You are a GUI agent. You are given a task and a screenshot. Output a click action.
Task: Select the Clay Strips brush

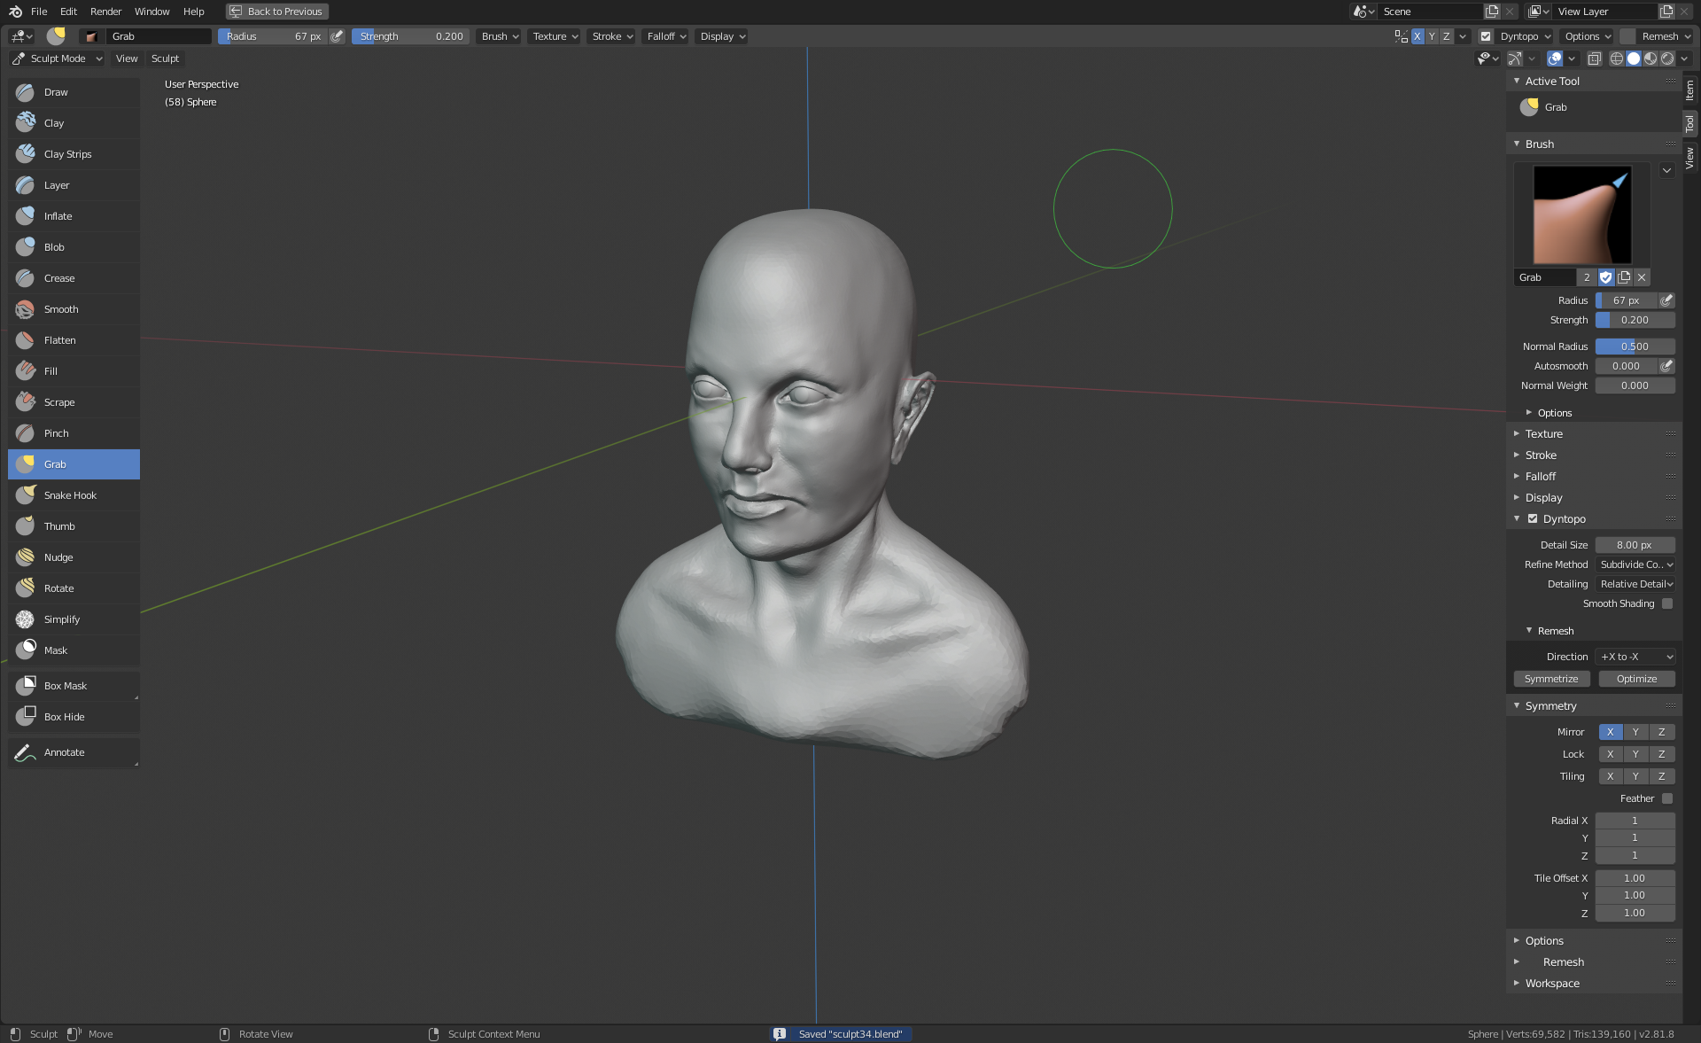click(67, 154)
